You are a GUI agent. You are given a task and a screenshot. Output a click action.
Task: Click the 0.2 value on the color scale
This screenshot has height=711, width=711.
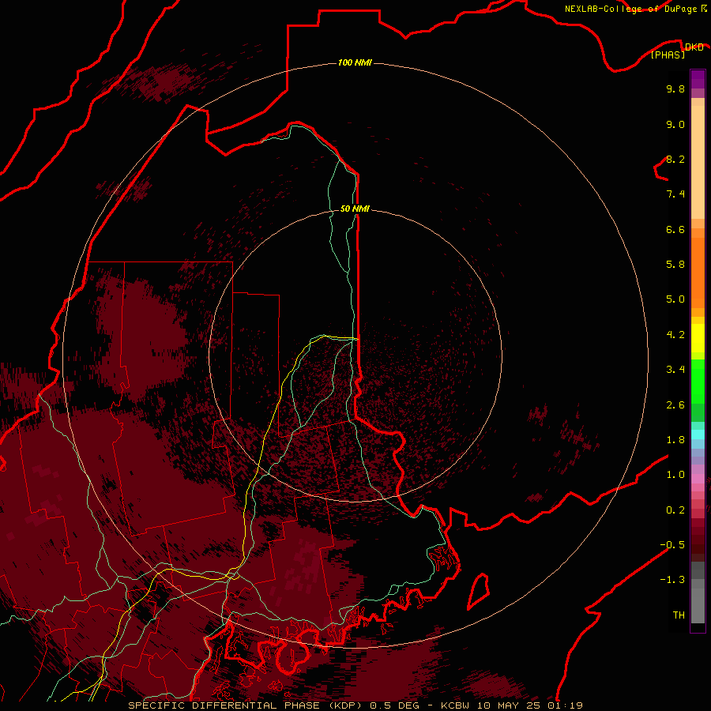click(x=675, y=510)
